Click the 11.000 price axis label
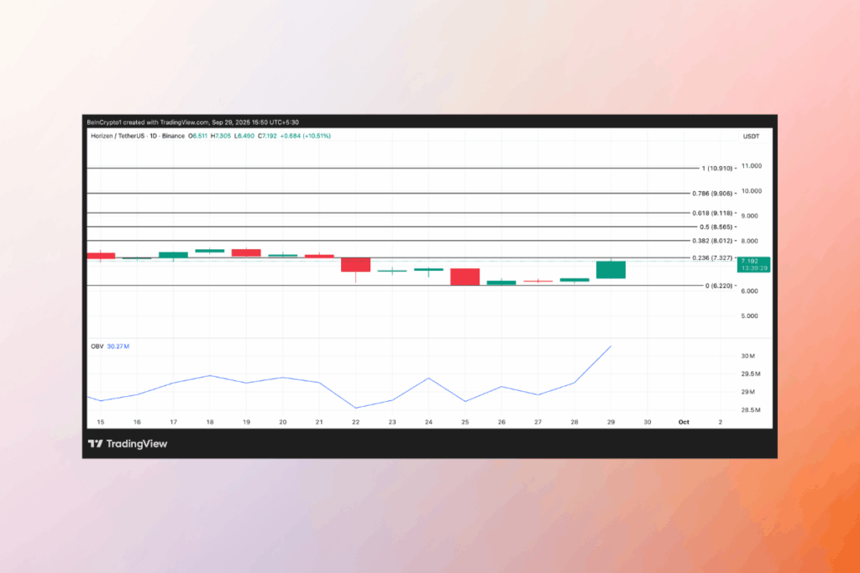This screenshot has width=860, height=573. pyautogui.click(x=750, y=166)
